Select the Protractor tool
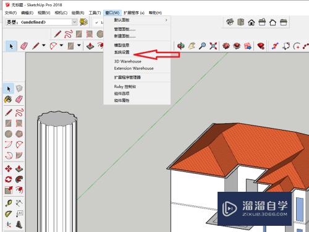Viewport: 309px width, 232px height. (8, 214)
